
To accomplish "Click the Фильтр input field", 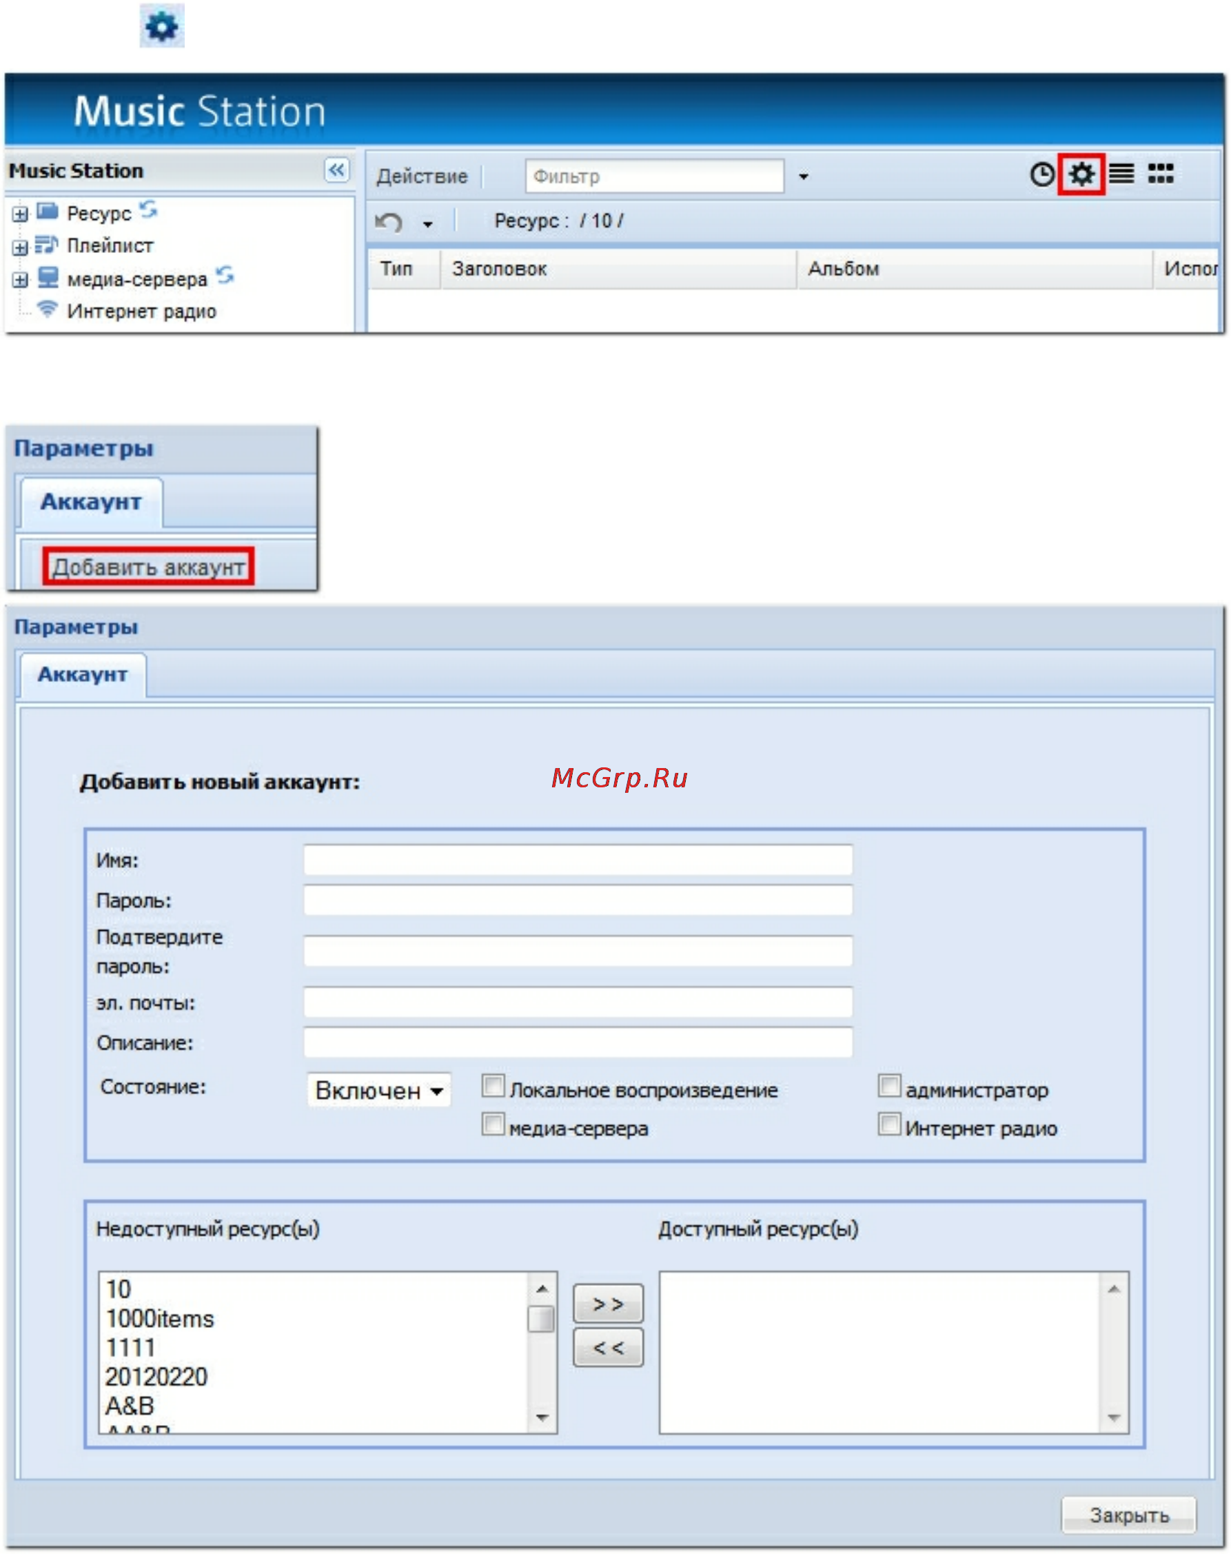I will click(x=653, y=176).
